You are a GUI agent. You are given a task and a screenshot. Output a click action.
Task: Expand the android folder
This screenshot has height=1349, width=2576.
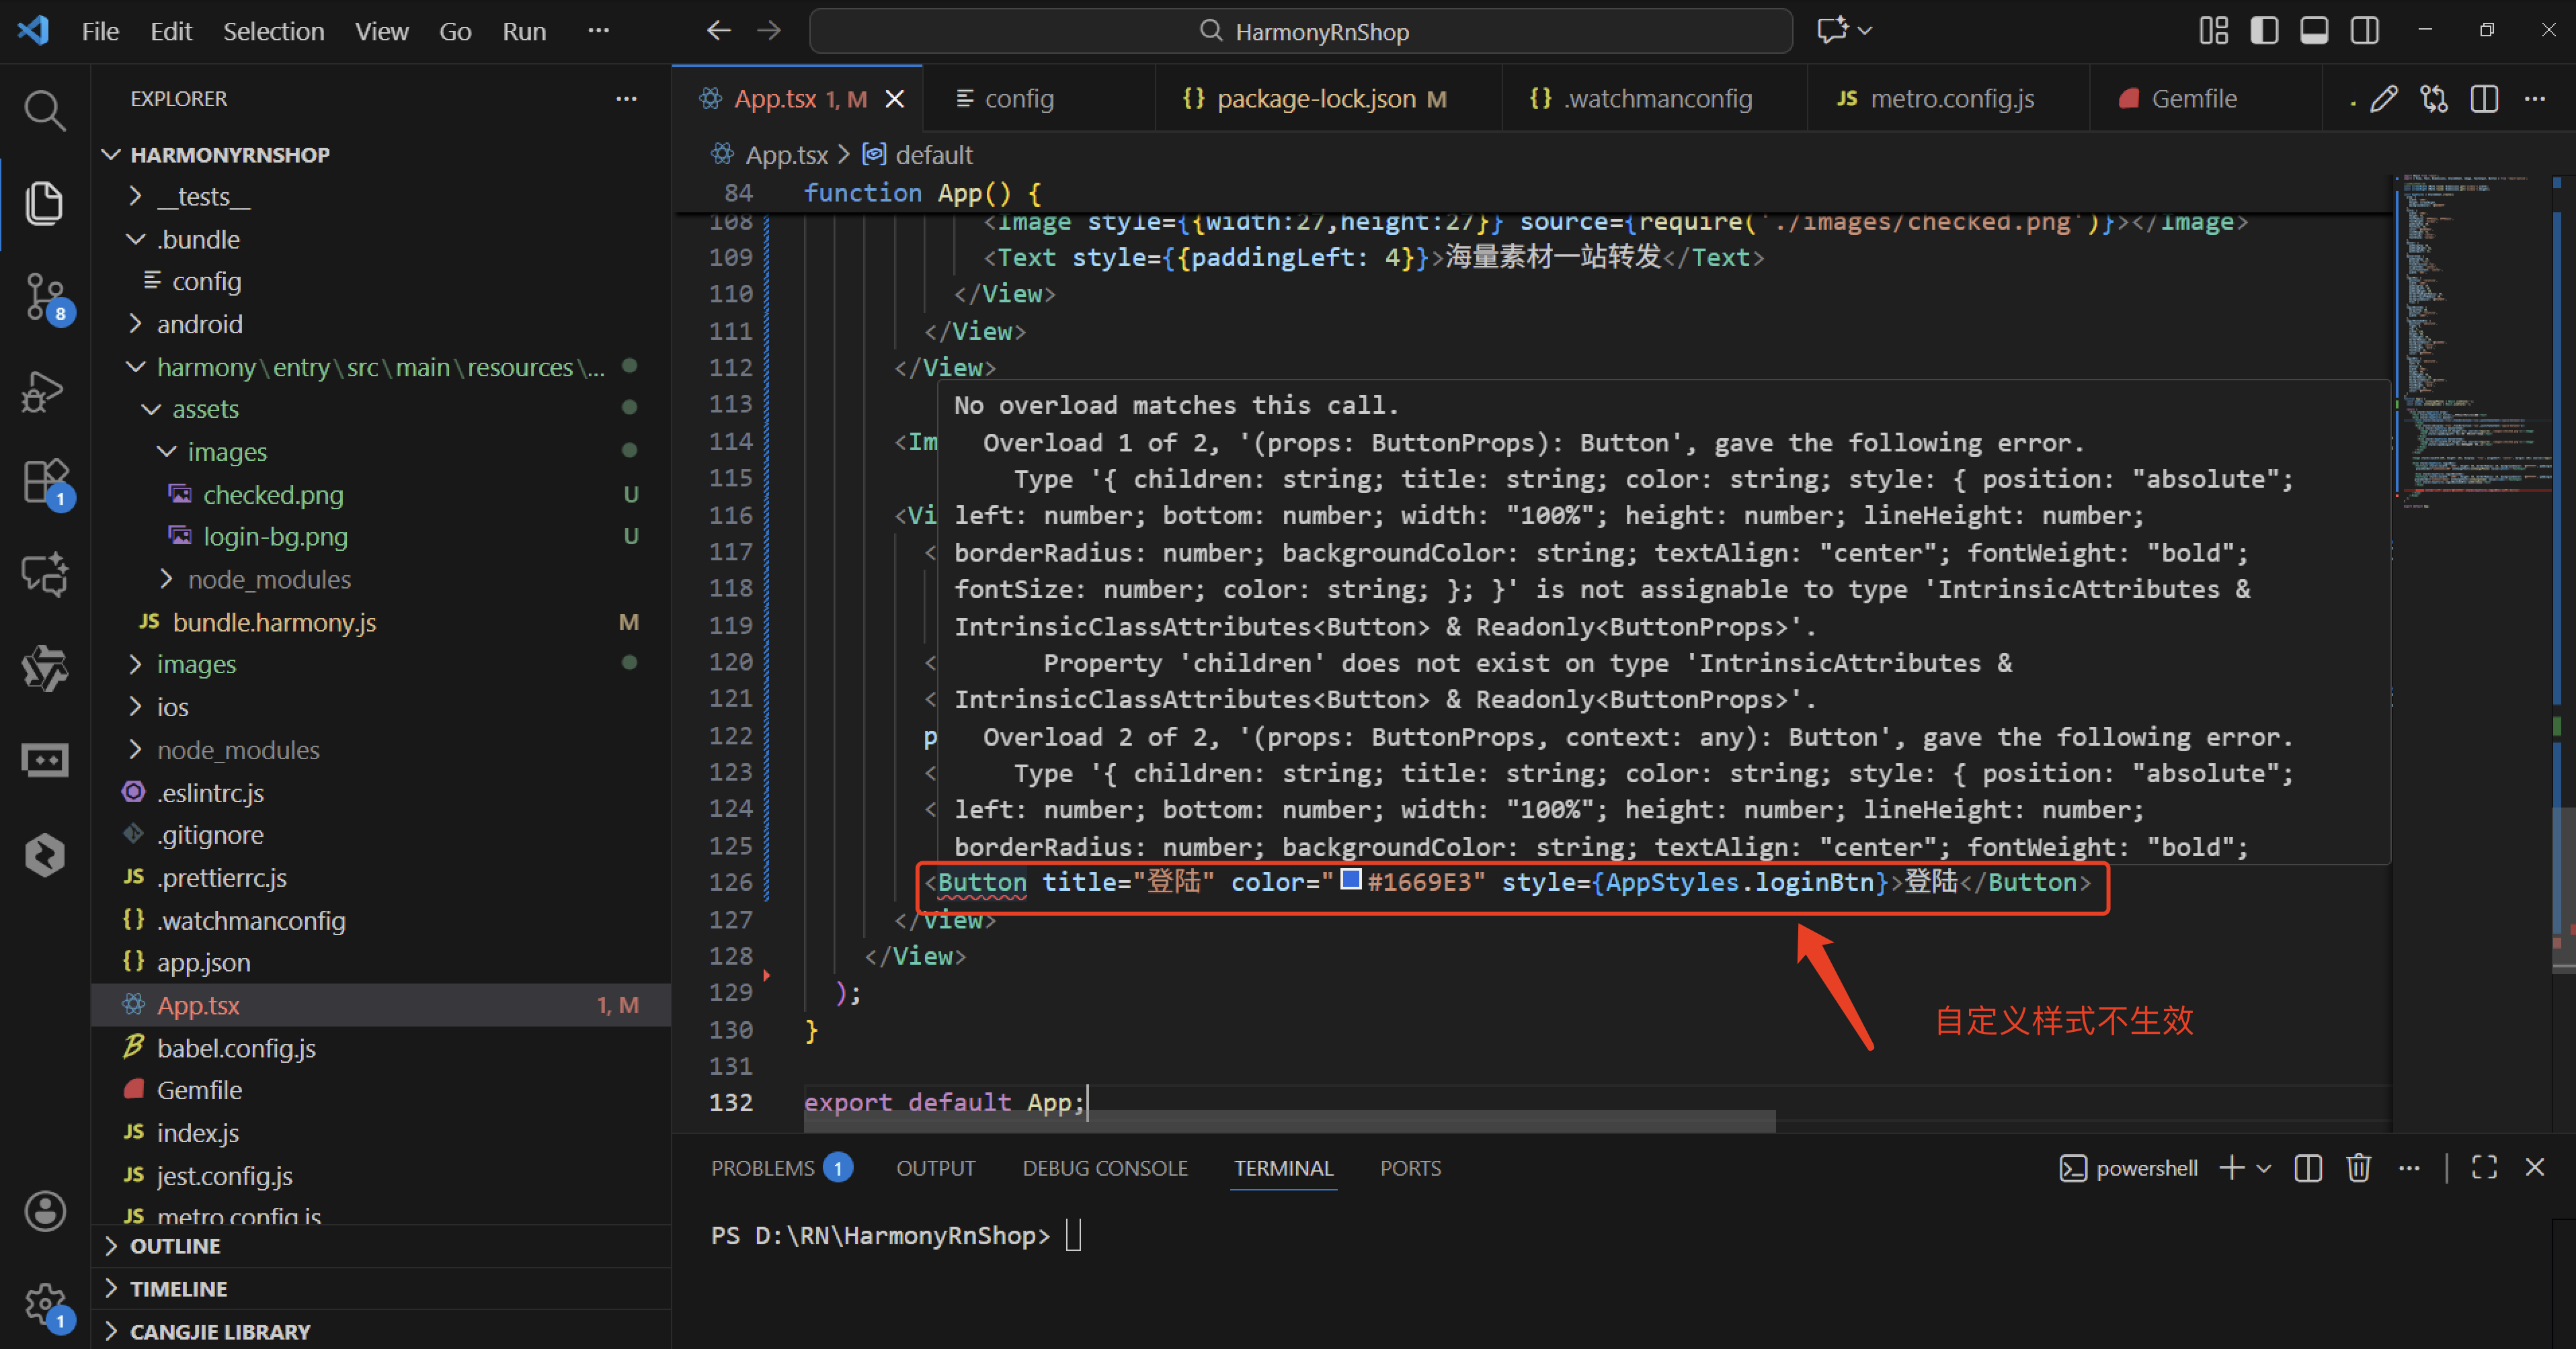(199, 324)
